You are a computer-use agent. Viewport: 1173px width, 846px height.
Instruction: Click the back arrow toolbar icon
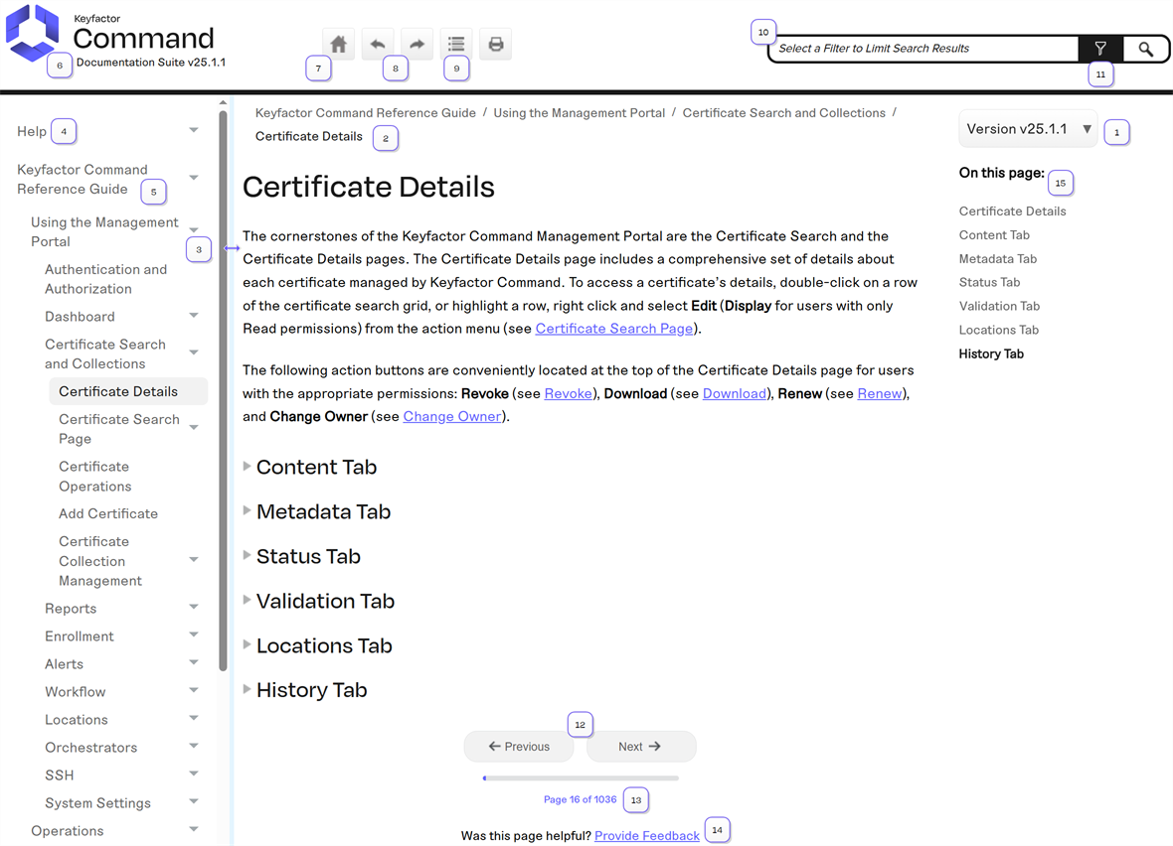(378, 45)
